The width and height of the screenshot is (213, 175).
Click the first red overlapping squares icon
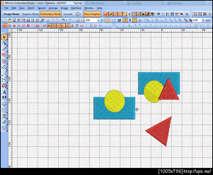click(x=186, y=20)
